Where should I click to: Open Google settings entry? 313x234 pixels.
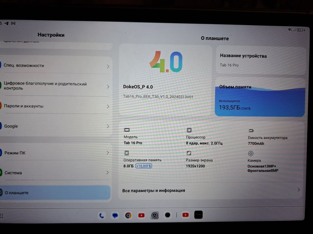(55, 126)
